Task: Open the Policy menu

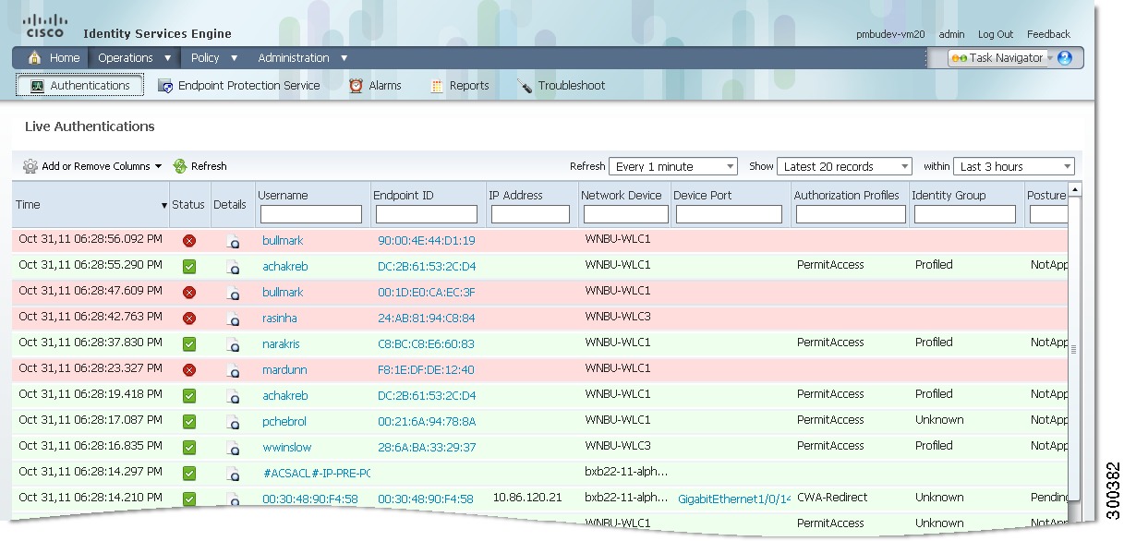Action: (214, 57)
